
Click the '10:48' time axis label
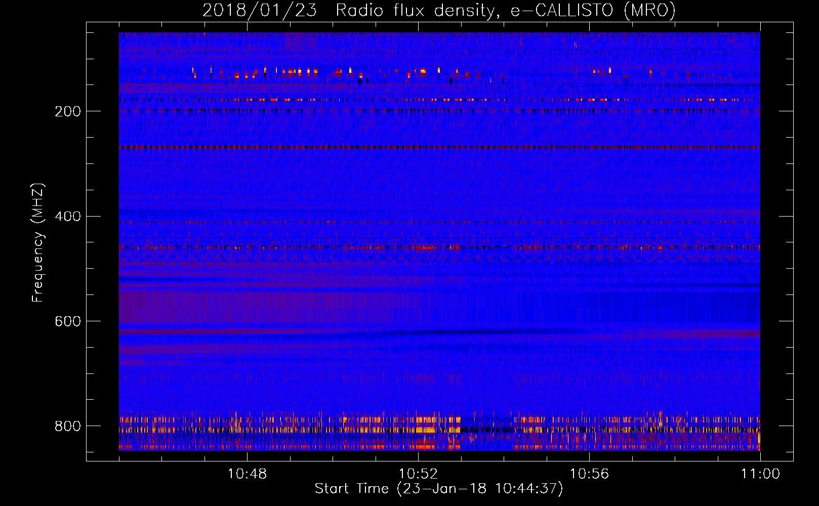[247, 474]
